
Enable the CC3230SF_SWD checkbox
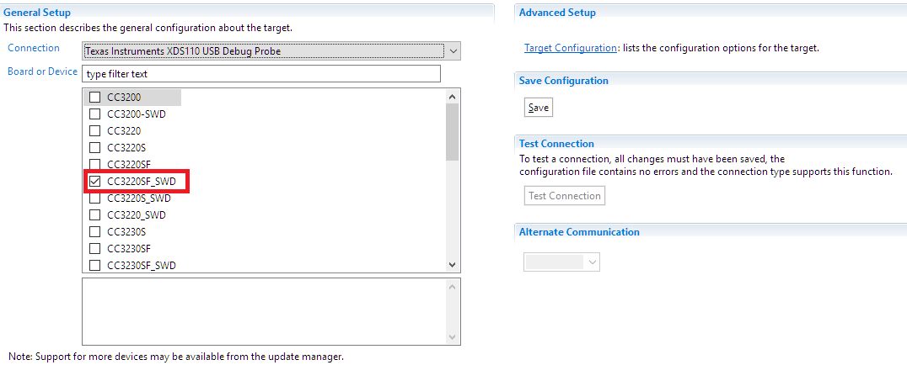[95, 266]
